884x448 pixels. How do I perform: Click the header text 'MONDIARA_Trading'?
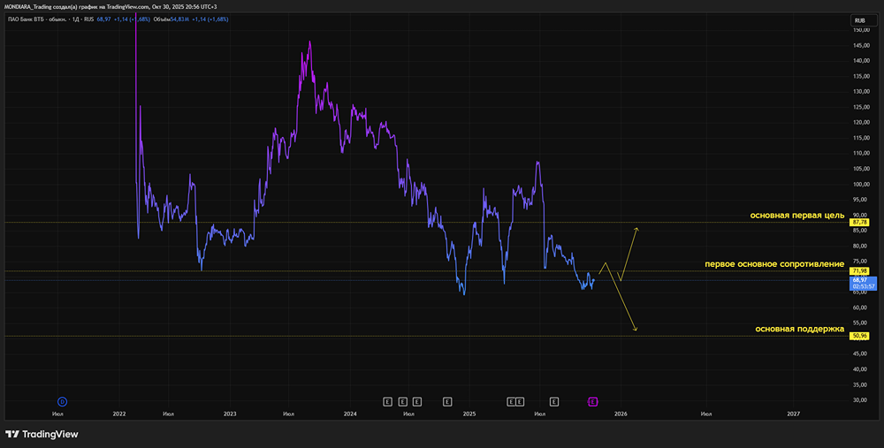point(29,6)
